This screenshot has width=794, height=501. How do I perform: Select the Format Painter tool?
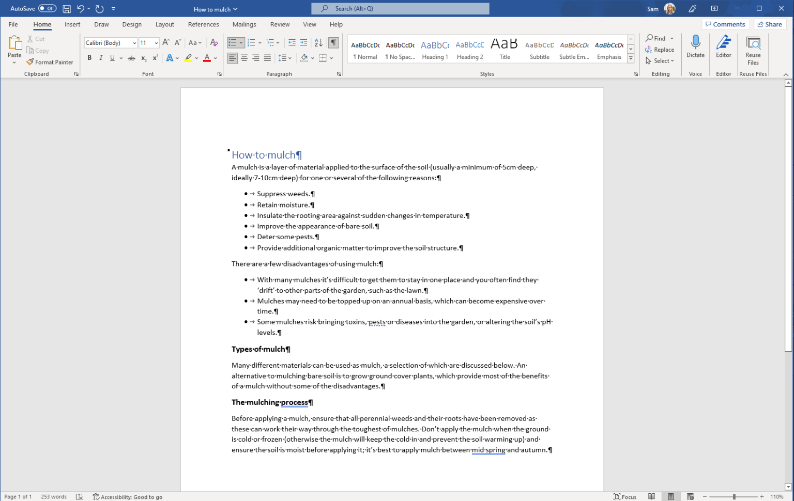click(x=50, y=62)
